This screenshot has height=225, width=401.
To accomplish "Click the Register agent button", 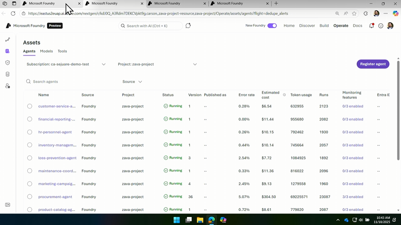I will tap(373, 64).
